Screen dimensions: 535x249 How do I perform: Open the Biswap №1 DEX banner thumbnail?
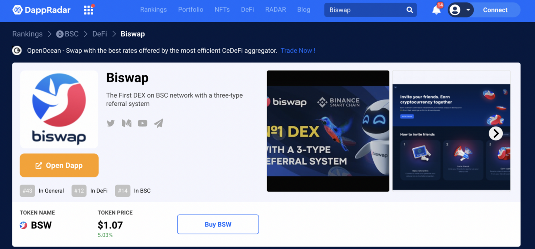(328, 131)
